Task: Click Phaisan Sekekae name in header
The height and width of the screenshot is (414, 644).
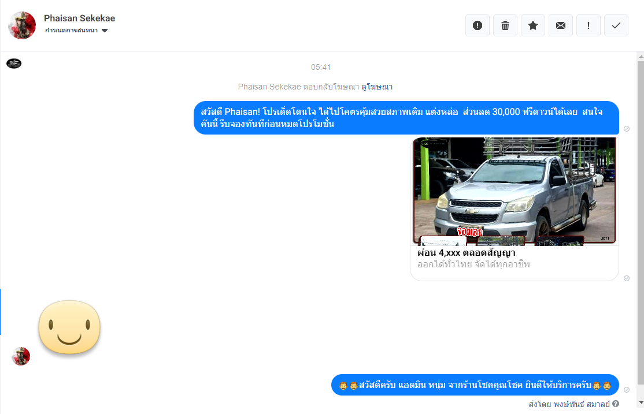Action: (x=79, y=18)
